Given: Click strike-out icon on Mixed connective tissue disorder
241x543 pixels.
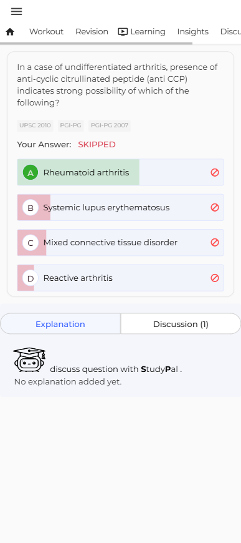Looking at the screenshot, I should (x=215, y=242).
